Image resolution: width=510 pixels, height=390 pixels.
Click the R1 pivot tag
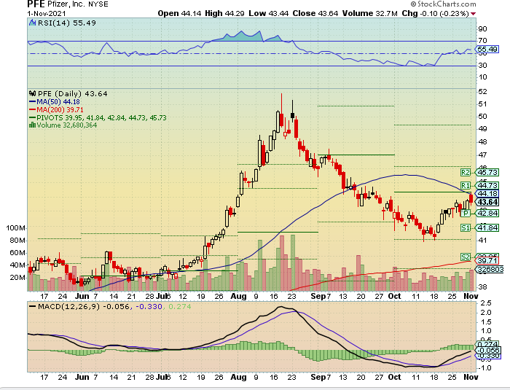(466, 186)
